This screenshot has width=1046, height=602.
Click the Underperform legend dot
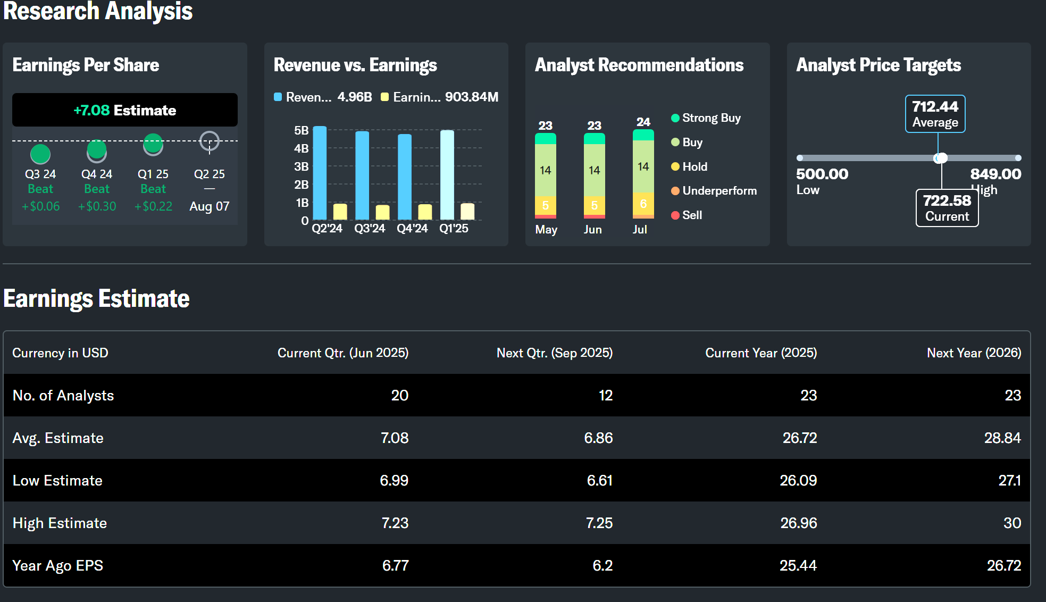(675, 191)
